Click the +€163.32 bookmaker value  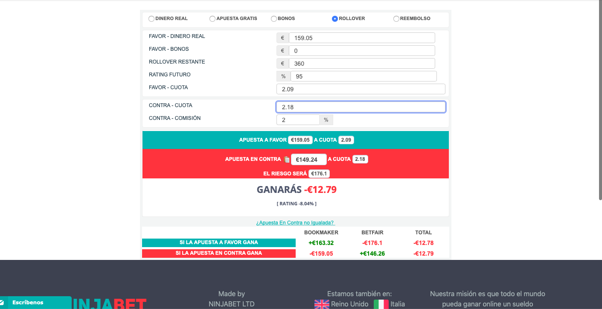tap(321, 243)
